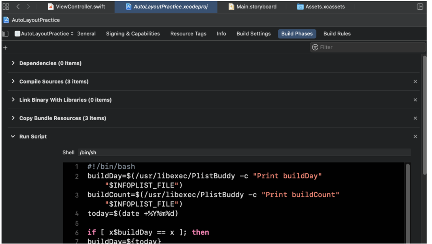The width and height of the screenshot is (432, 244).
Task: Click the buildCount=$( script line
Action: pyautogui.click(x=213, y=199)
